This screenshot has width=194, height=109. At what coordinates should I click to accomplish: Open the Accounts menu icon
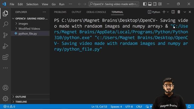click(5, 88)
